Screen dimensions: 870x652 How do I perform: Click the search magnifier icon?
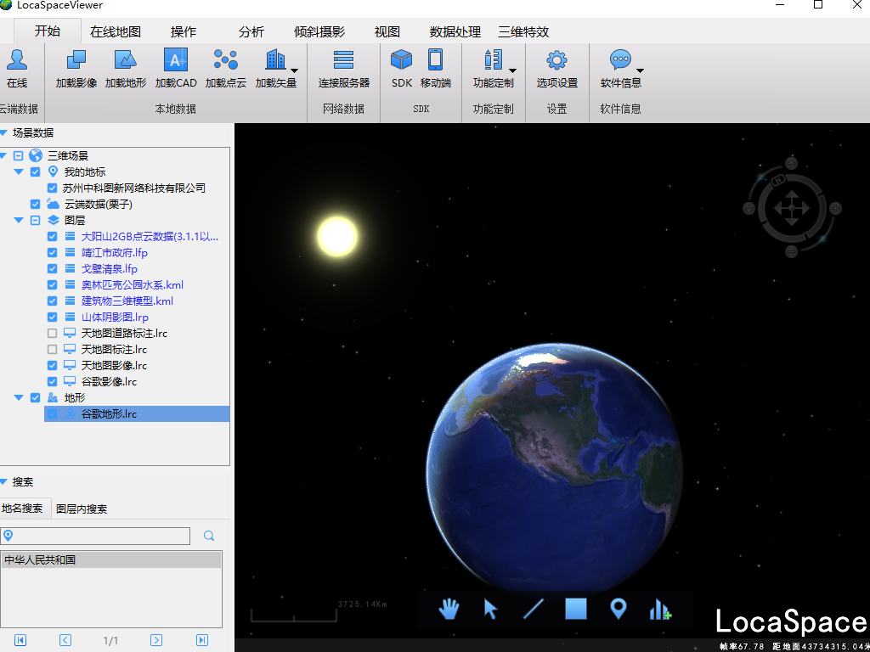pos(209,536)
